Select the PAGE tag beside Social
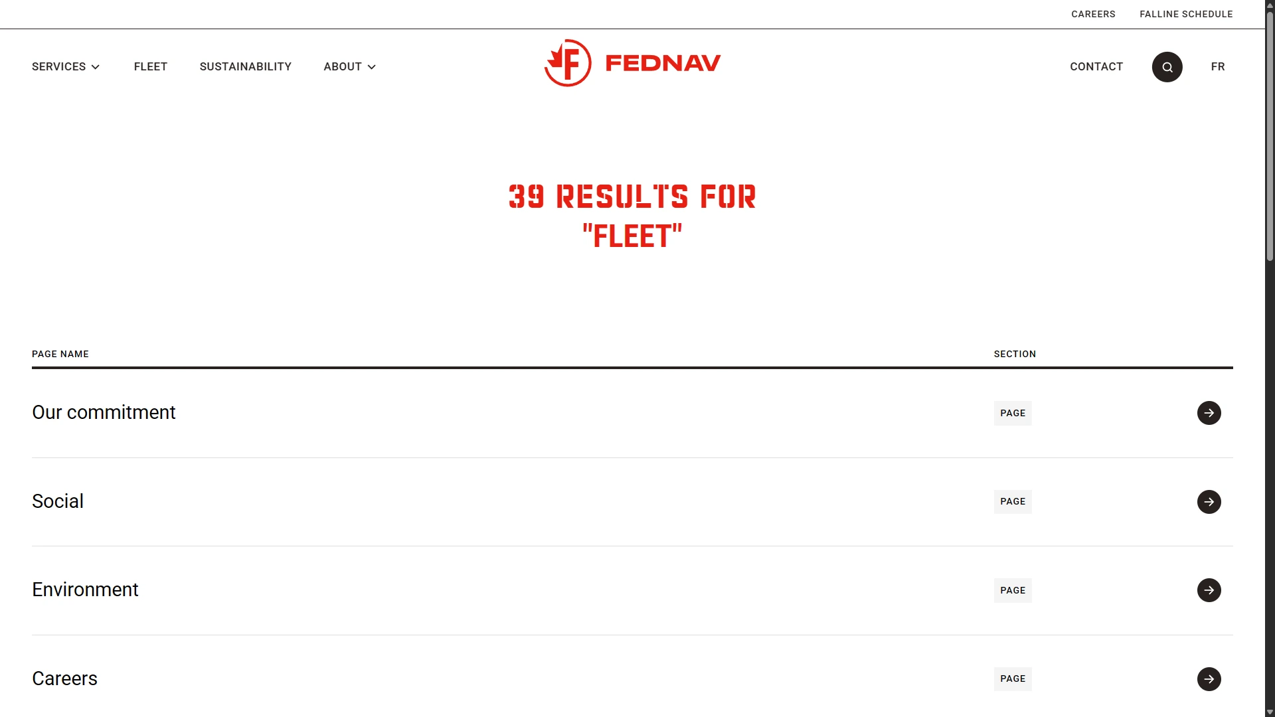 pyautogui.click(x=1013, y=501)
